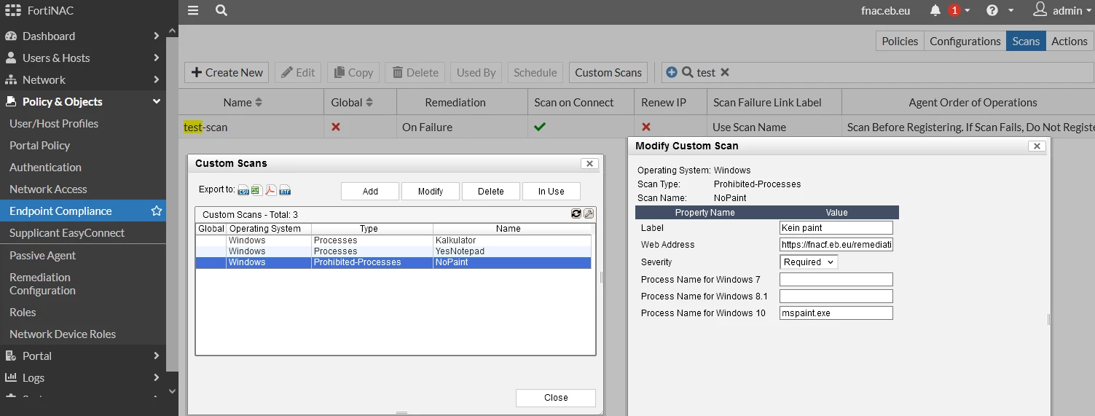Sort scans by Name column arrows
1095x416 pixels.
tap(259, 103)
